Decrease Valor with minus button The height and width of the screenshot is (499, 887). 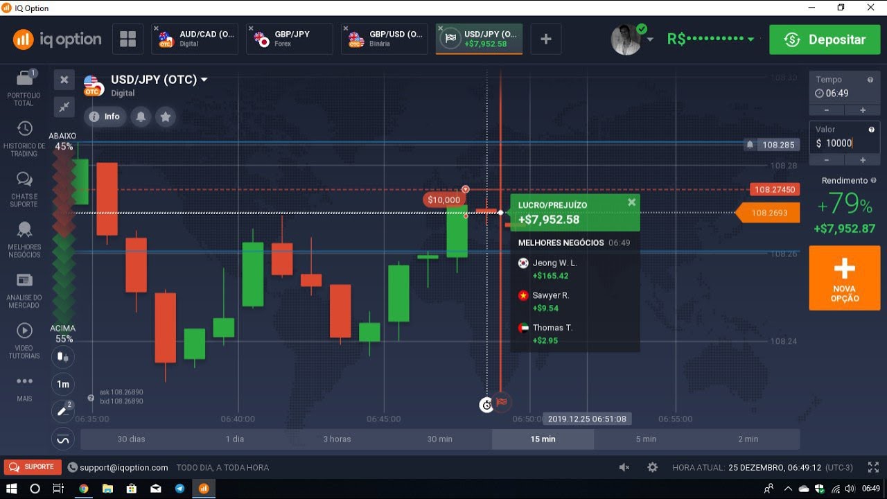point(827,160)
